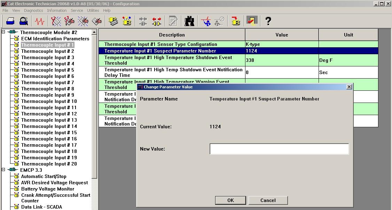This screenshot has height=210, width=392.
Task: Open ECM Summary stacked modules icon
Action: pyautogui.click(x=113, y=21)
